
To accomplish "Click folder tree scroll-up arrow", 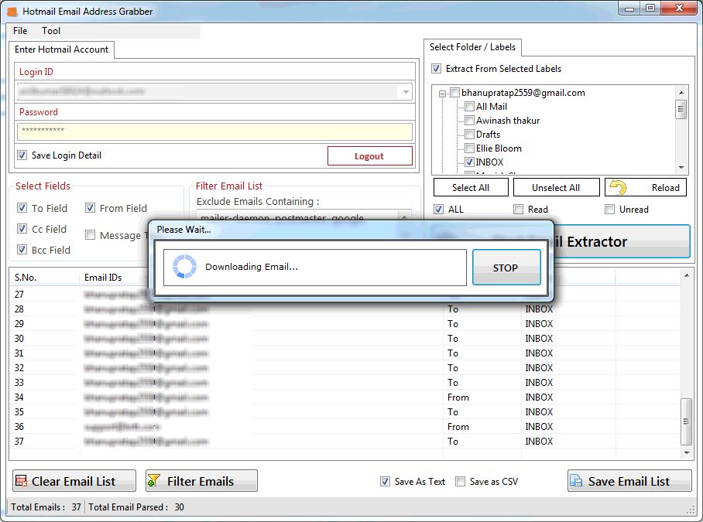I will (x=681, y=93).
